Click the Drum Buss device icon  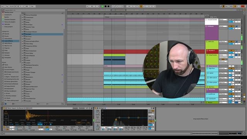(x=25, y=25)
